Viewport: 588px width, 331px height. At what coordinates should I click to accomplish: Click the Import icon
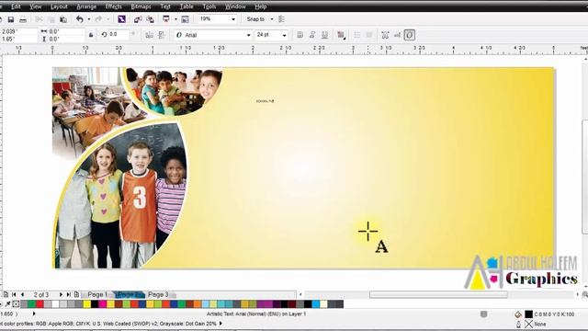point(138,19)
